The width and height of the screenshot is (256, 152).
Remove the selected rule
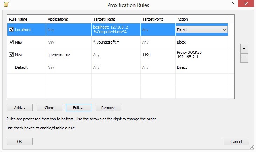108,108
